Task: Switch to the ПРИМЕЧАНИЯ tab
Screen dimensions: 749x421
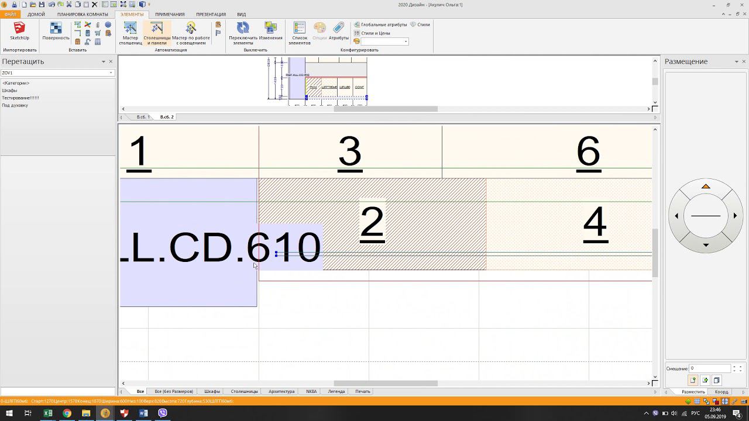Action: 170,14
